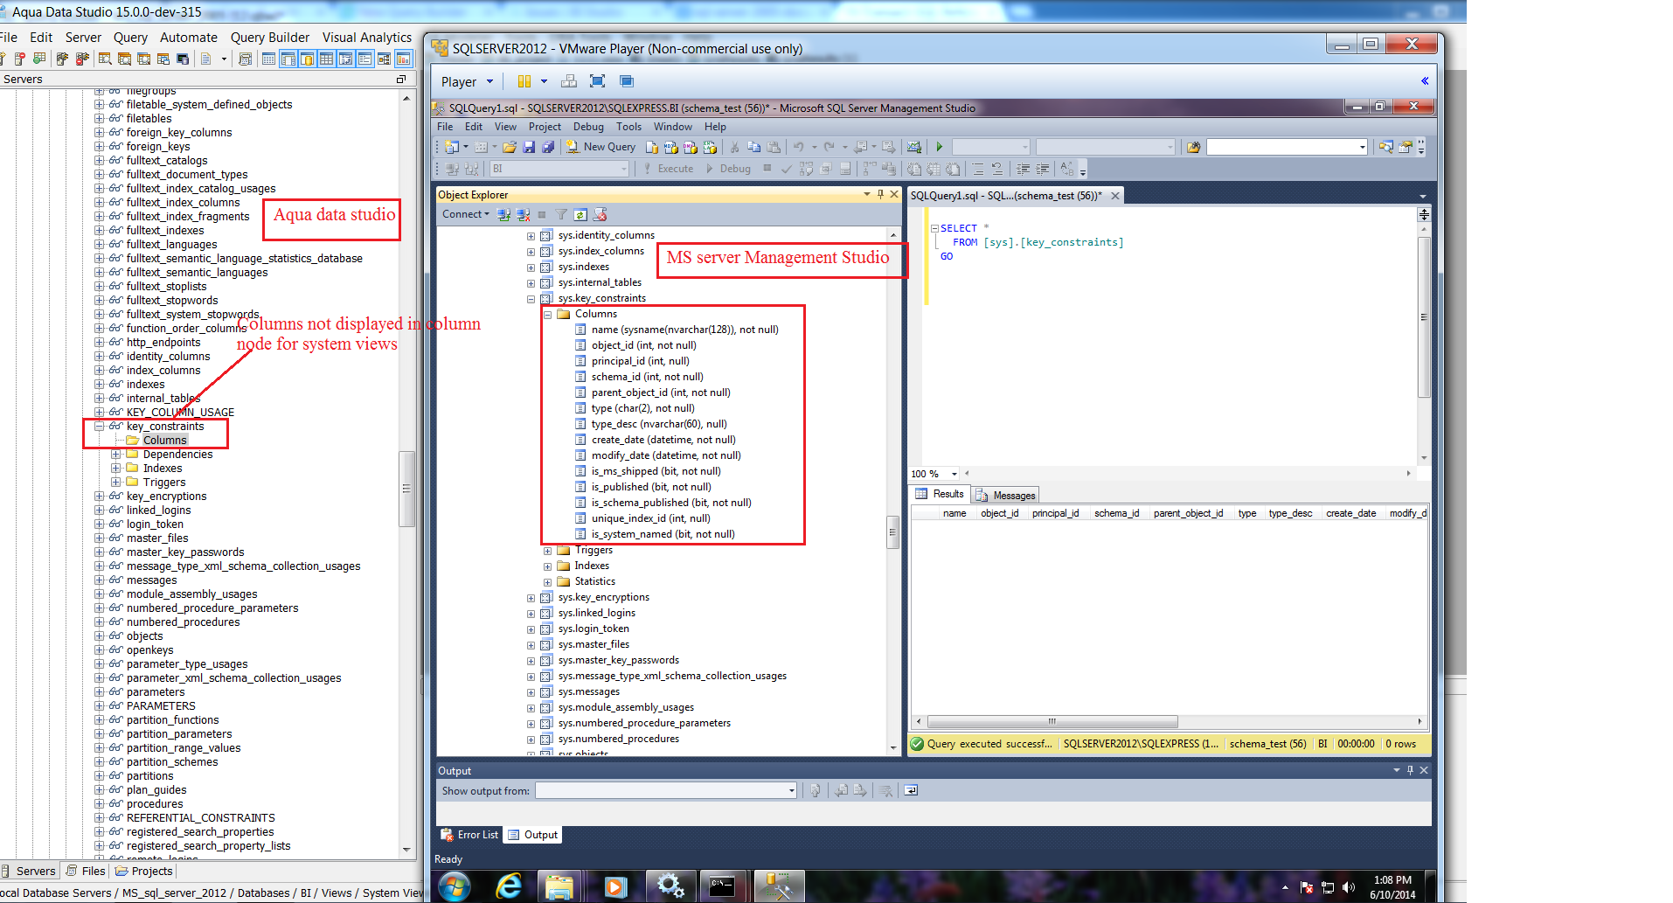Screen dimensions: 1673x903
Task: Open Internet Explorer from the taskbar
Action: pos(508,886)
